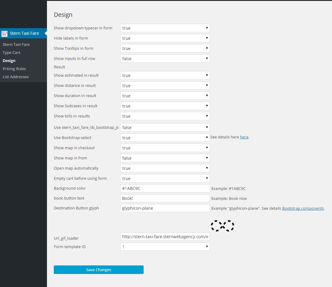Open 'Show map in from' dropdown

pyautogui.click(x=165, y=158)
